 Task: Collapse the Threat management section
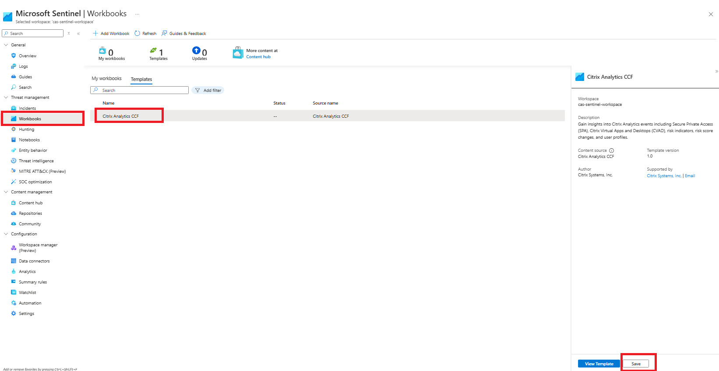pyautogui.click(x=6, y=97)
